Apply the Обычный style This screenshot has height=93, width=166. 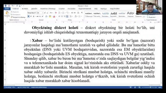[x=89, y=14]
